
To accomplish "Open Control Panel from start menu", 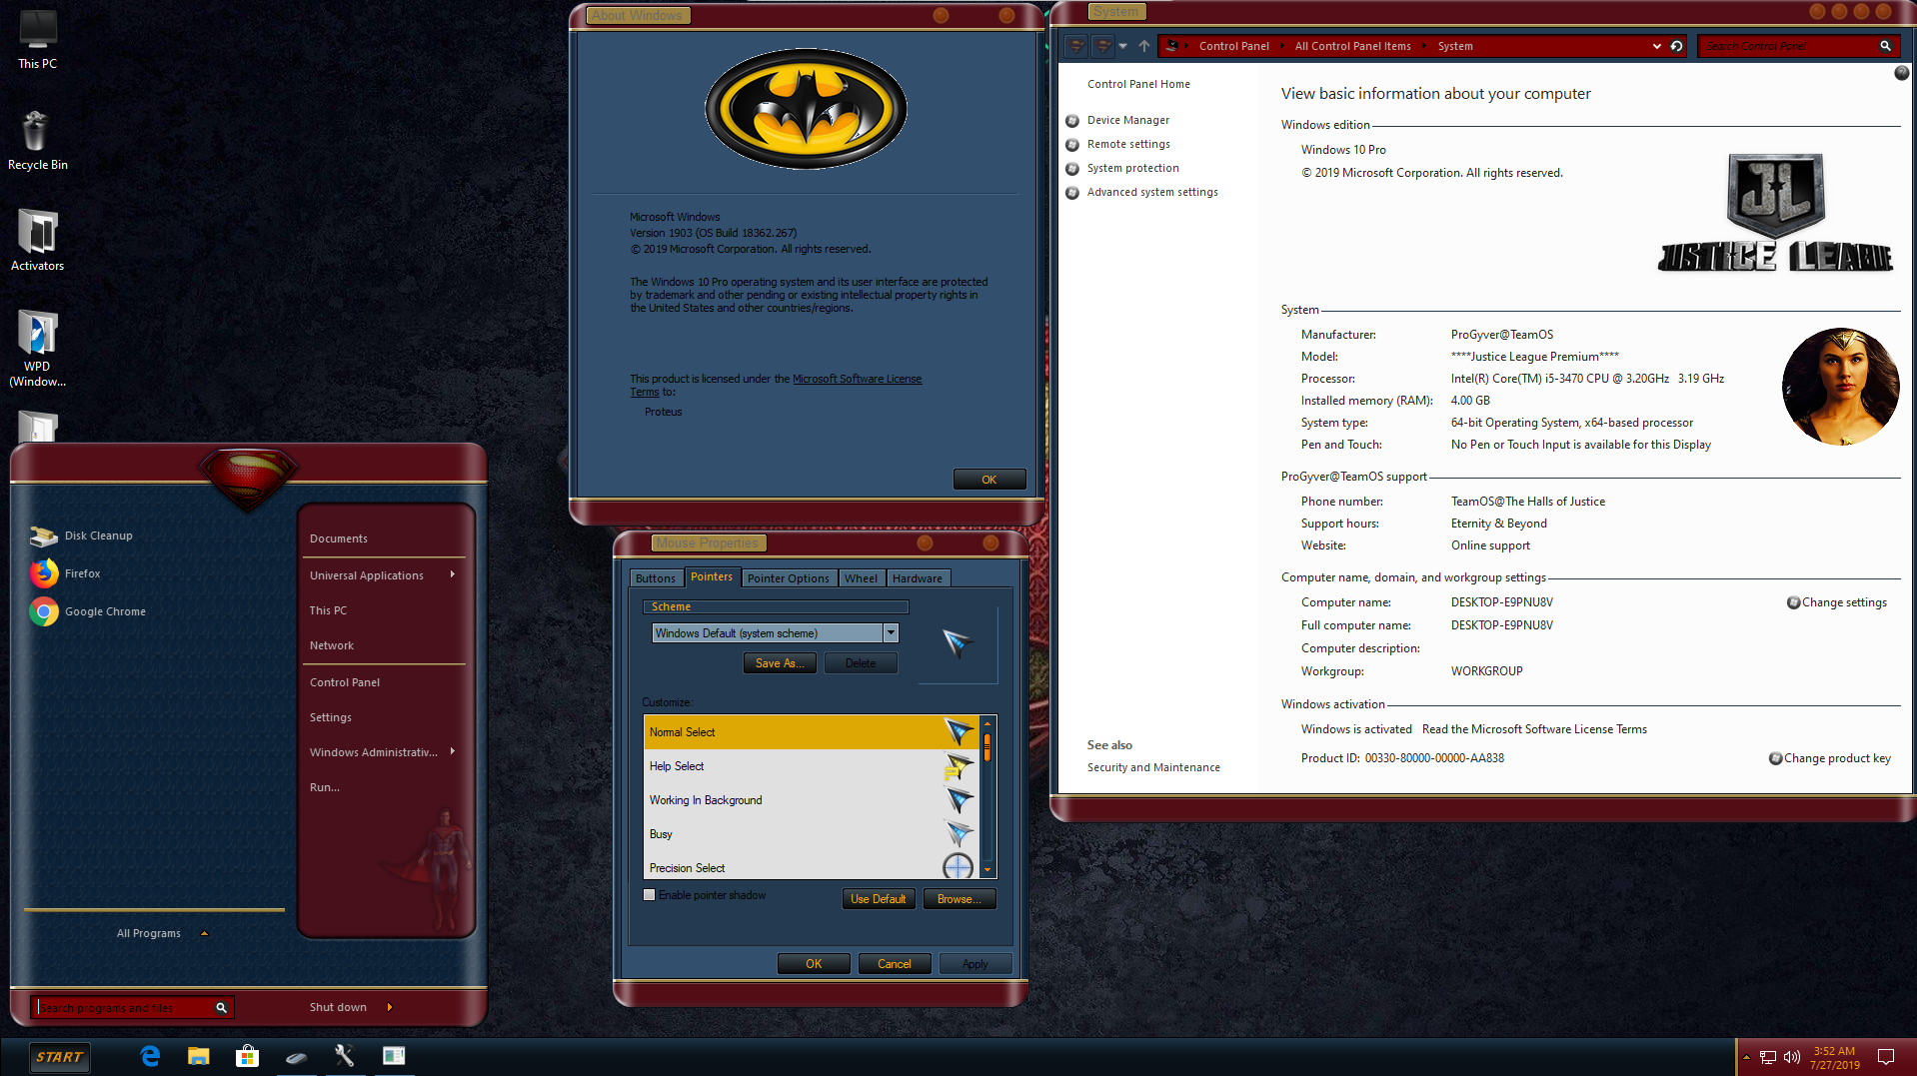I will point(345,682).
